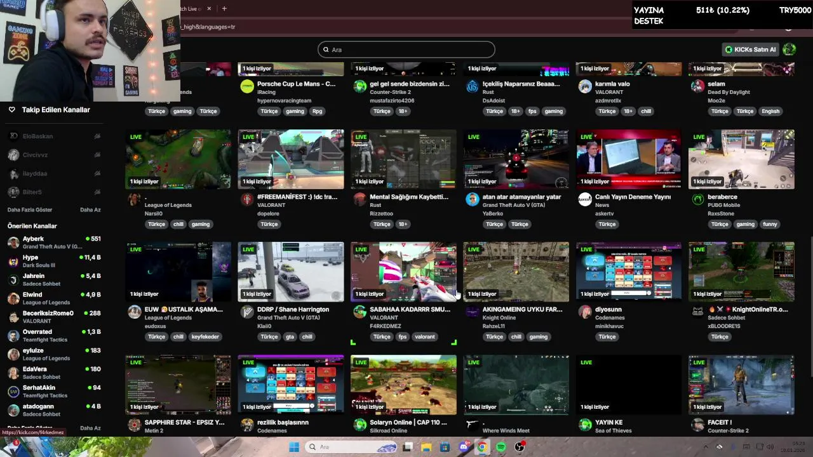
Task: Show hidden system tray icons chevron
Action: [x=705, y=447]
